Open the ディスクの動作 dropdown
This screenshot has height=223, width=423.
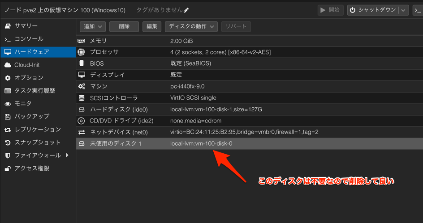click(x=191, y=27)
